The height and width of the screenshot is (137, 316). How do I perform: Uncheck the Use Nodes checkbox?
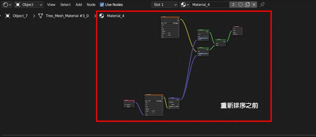pos(102,5)
